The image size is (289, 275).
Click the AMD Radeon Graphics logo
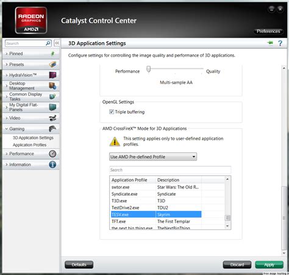(x=31, y=20)
